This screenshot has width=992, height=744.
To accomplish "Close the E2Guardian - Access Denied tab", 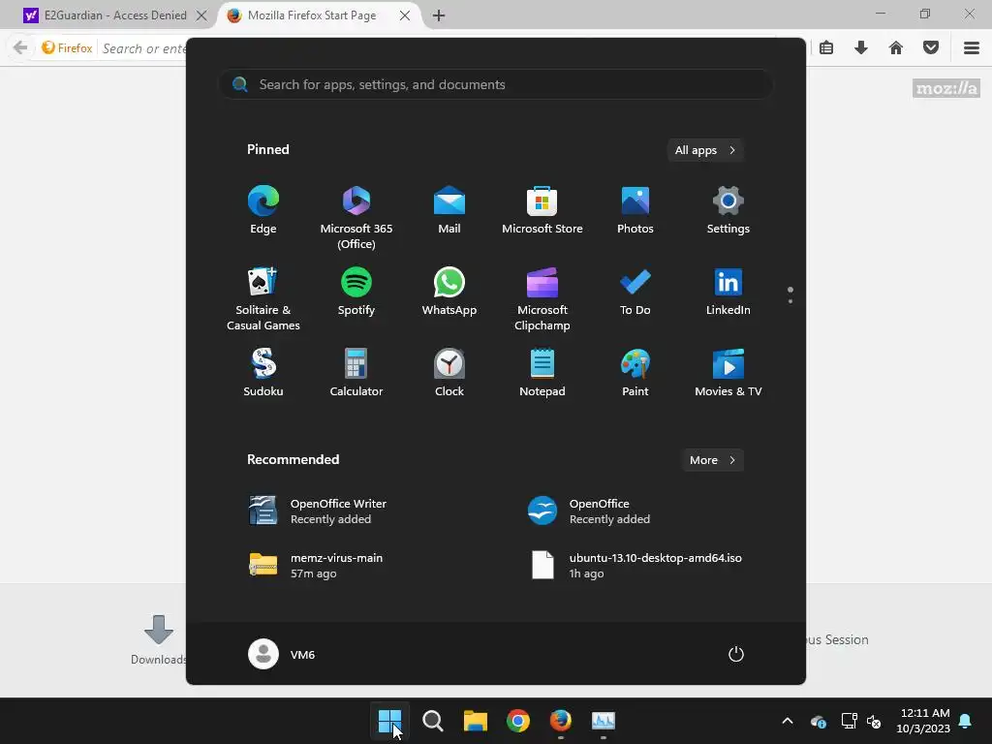I will pyautogui.click(x=201, y=15).
